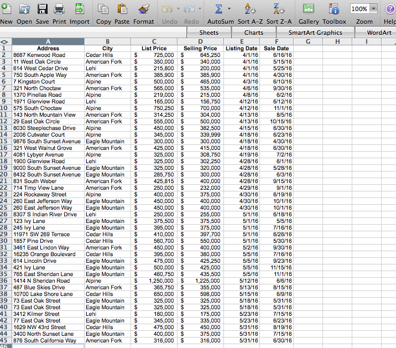Click the List Price header cell
Image resolution: width=396 pixels, height=348 pixels.
point(154,48)
